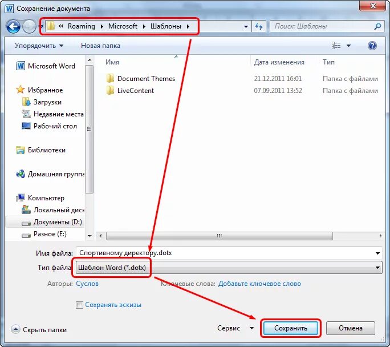Viewport: 390px width, 347px height.
Task: Click the Microsoft breadcrumb segment
Action: pyautogui.click(x=123, y=26)
